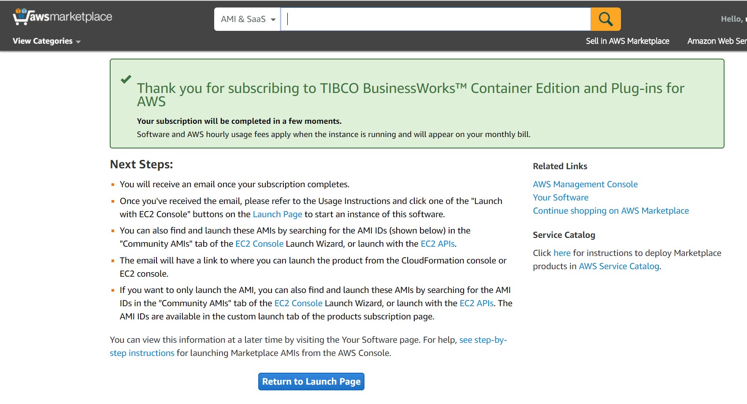Click the 'here' instructions link
The image size is (747, 404).
tap(562, 253)
